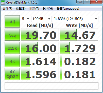Minimize the CrystalDiskMark window
This screenshot has width=103, height=93.
pos(80,2)
